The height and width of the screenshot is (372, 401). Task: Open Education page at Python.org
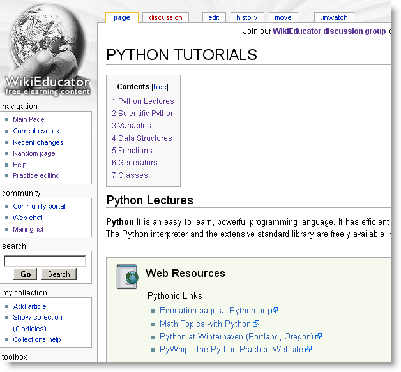pos(215,311)
